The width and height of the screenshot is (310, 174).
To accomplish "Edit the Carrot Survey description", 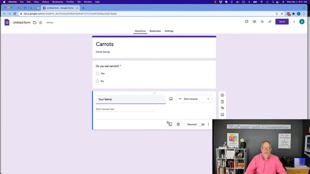I will coord(103,52).
